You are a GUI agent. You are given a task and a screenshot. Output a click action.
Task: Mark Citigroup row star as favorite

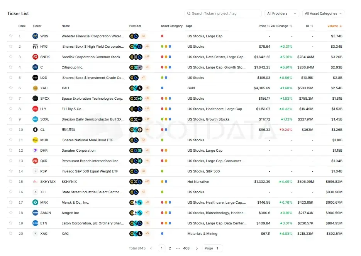pos(11,67)
